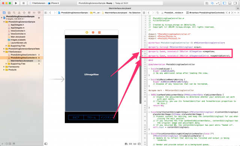Click the Stop button in toolbar
The width and height of the screenshot is (240, 146).
[x=23, y=3]
